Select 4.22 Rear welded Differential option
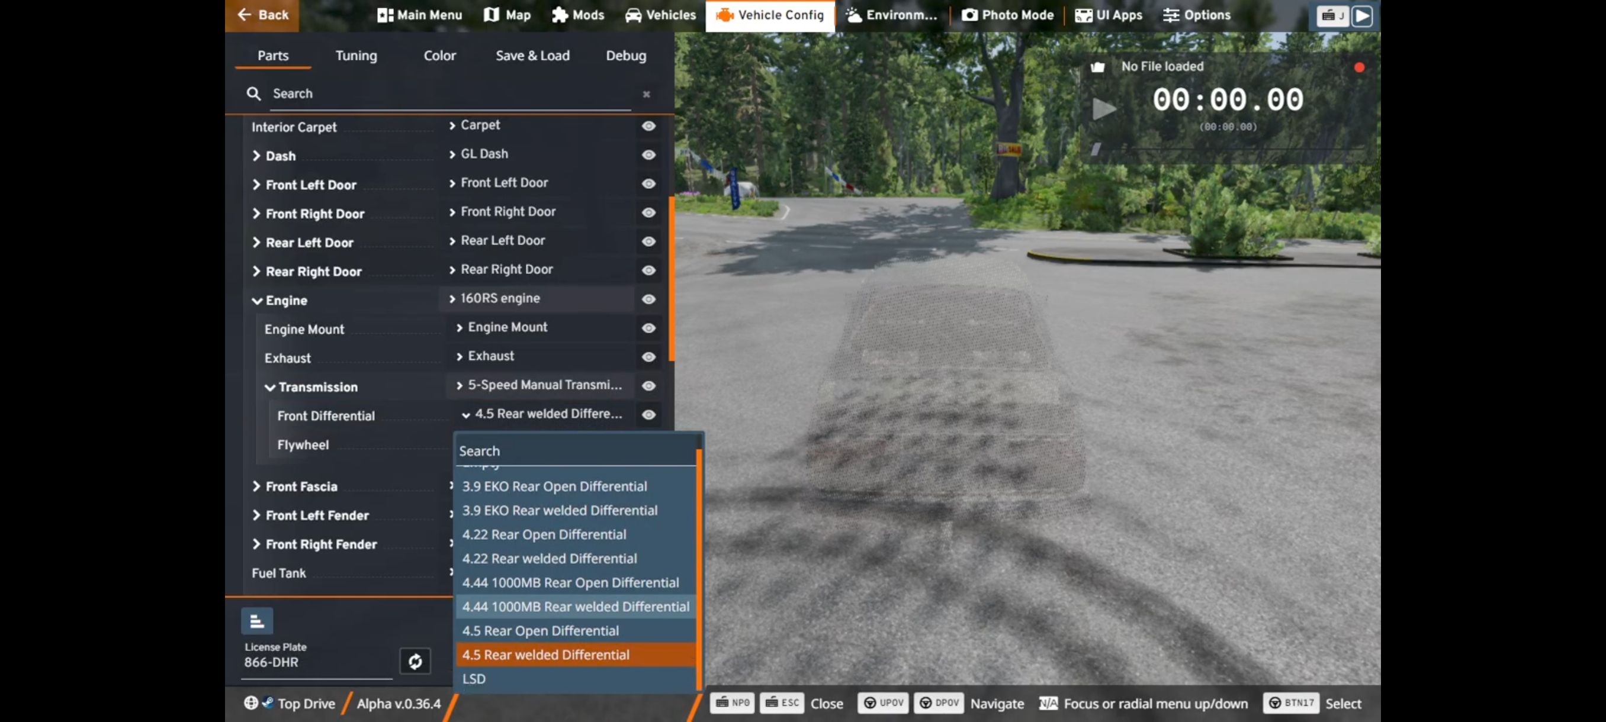 (x=548, y=559)
